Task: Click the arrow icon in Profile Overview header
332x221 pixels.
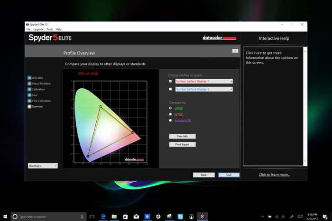Action: pyautogui.click(x=235, y=51)
